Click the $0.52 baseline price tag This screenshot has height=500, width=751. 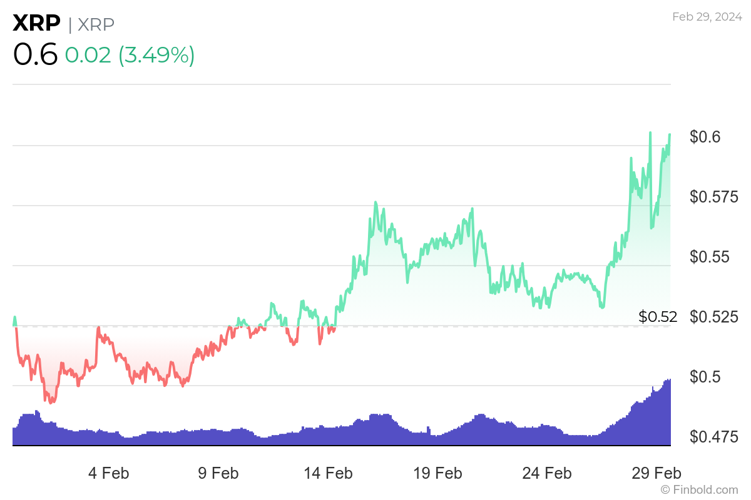[x=658, y=317]
